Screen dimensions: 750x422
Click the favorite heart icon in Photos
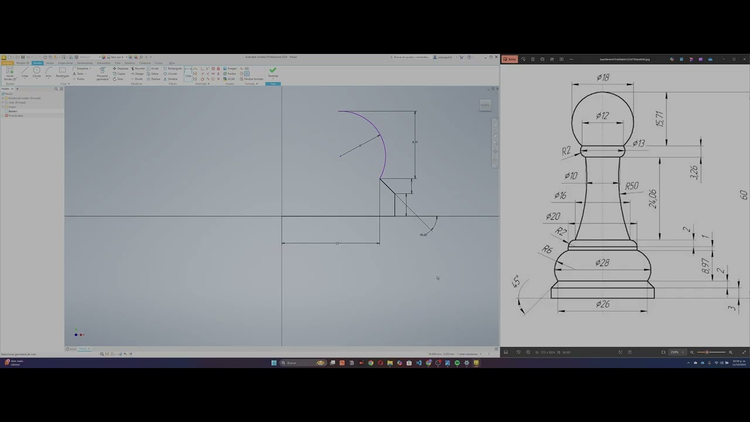(x=519, y=352)
